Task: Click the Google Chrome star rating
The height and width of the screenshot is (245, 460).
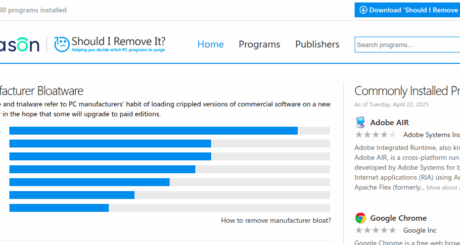Action: 375,230
